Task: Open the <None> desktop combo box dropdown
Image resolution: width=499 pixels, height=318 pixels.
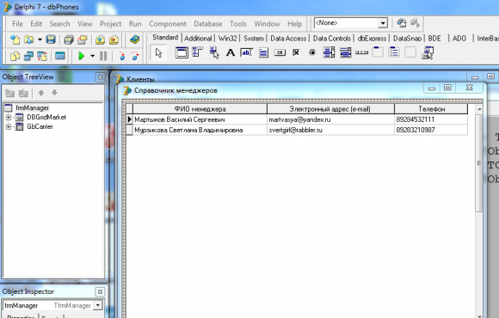Action: point(383,23)
